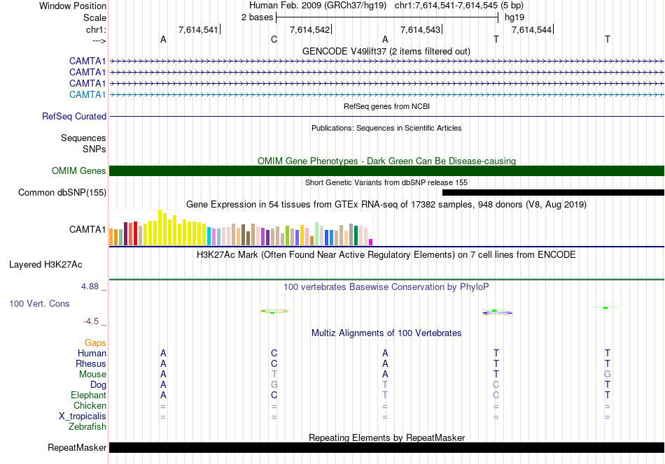Click the Scale label in the ruler
This screenshot has width=665, height=464.
pos(94,17)
